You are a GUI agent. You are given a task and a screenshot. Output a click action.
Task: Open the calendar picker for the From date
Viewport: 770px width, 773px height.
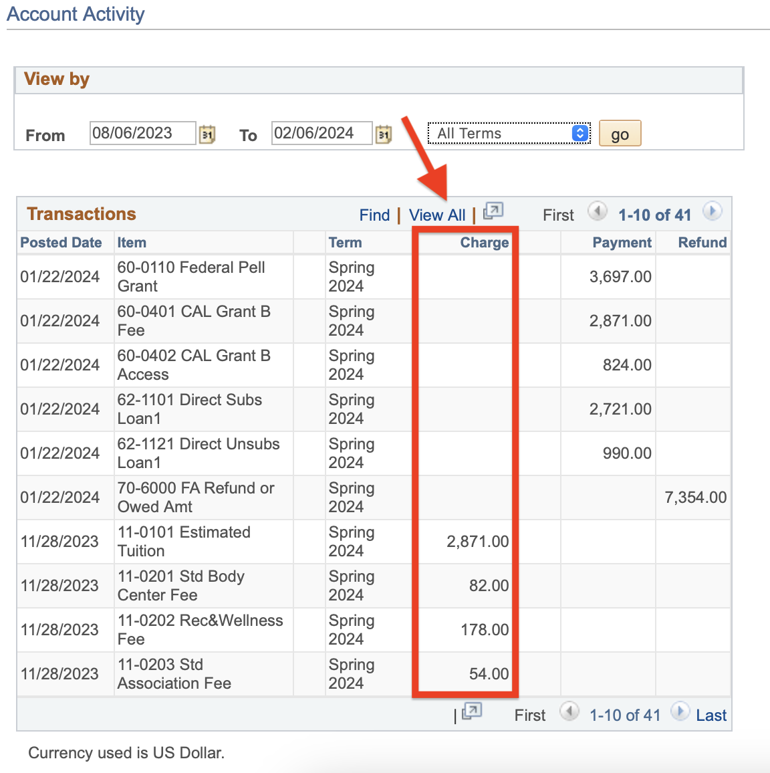[x=207, y=134]
